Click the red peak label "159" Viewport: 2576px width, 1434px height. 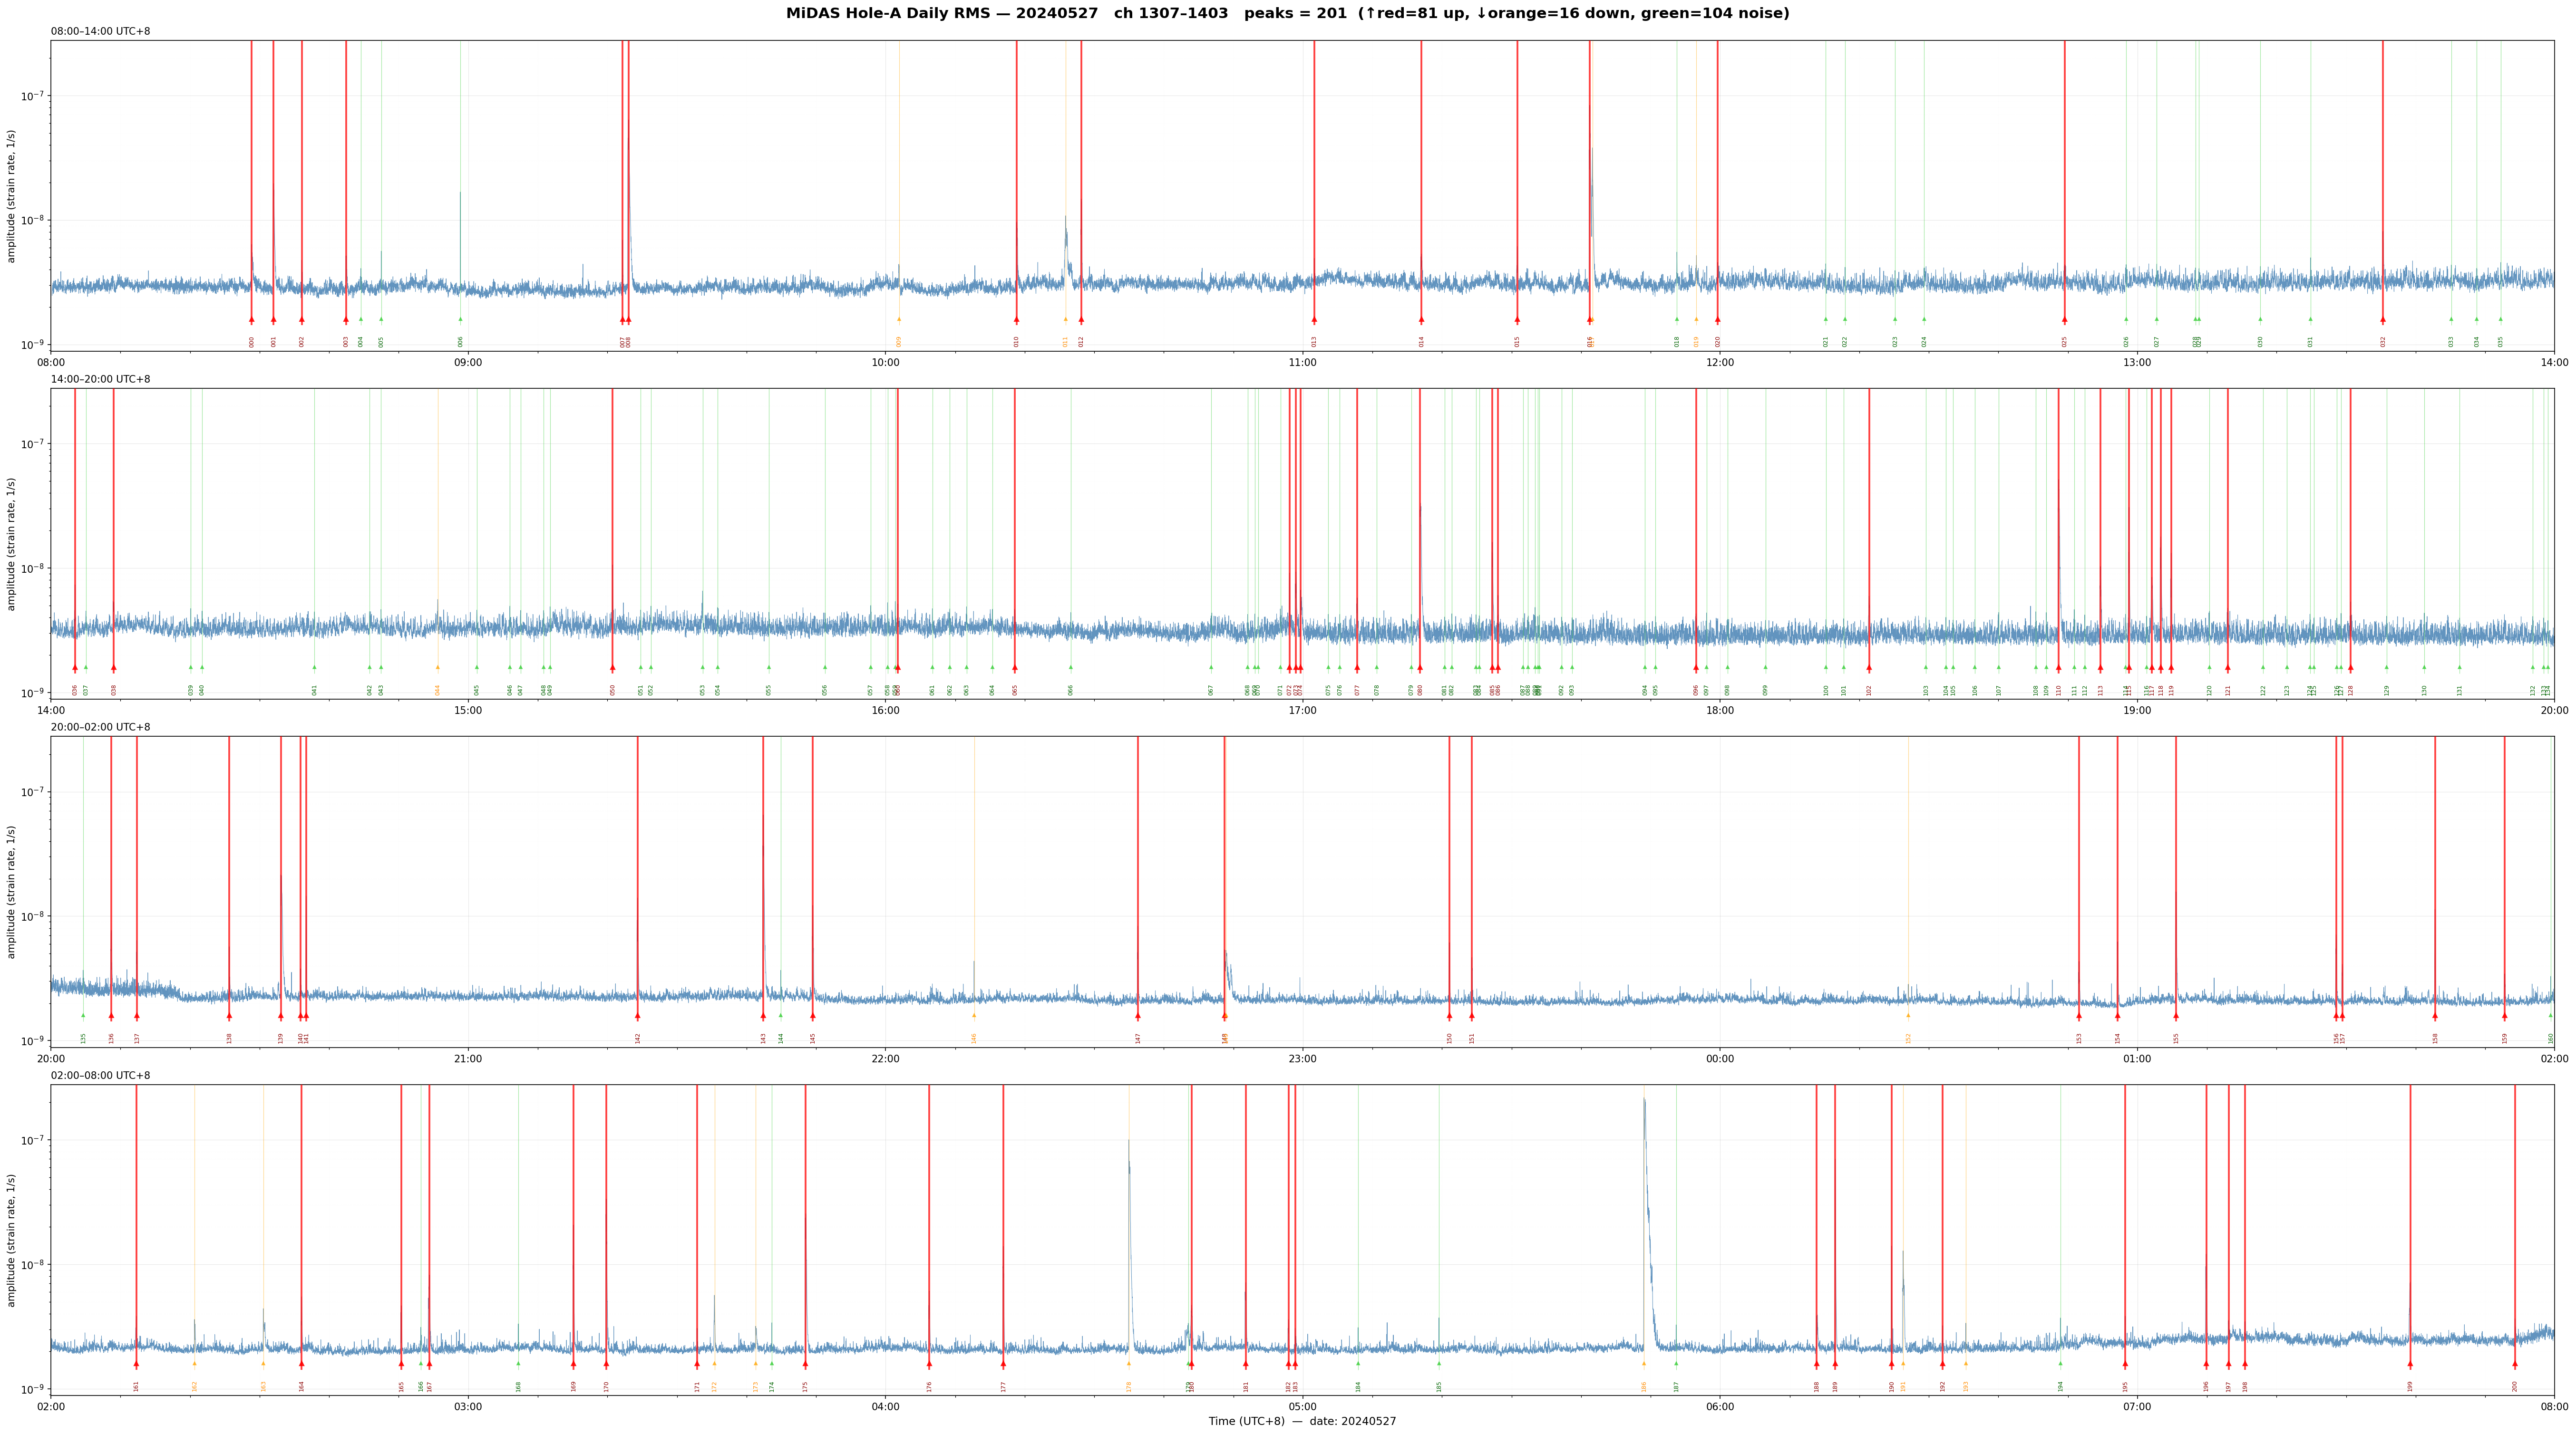coord(2505,1038)
